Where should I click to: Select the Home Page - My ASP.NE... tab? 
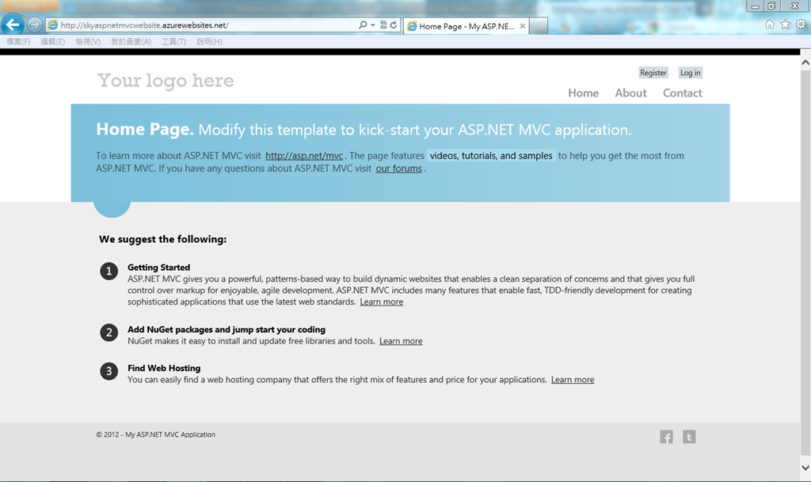(466, 26)
